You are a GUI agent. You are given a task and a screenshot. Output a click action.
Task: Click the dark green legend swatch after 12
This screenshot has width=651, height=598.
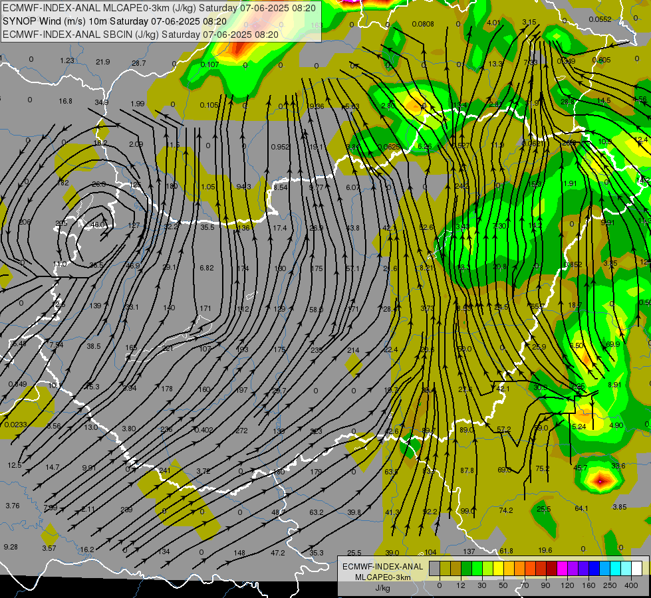(x=466, y=568)
